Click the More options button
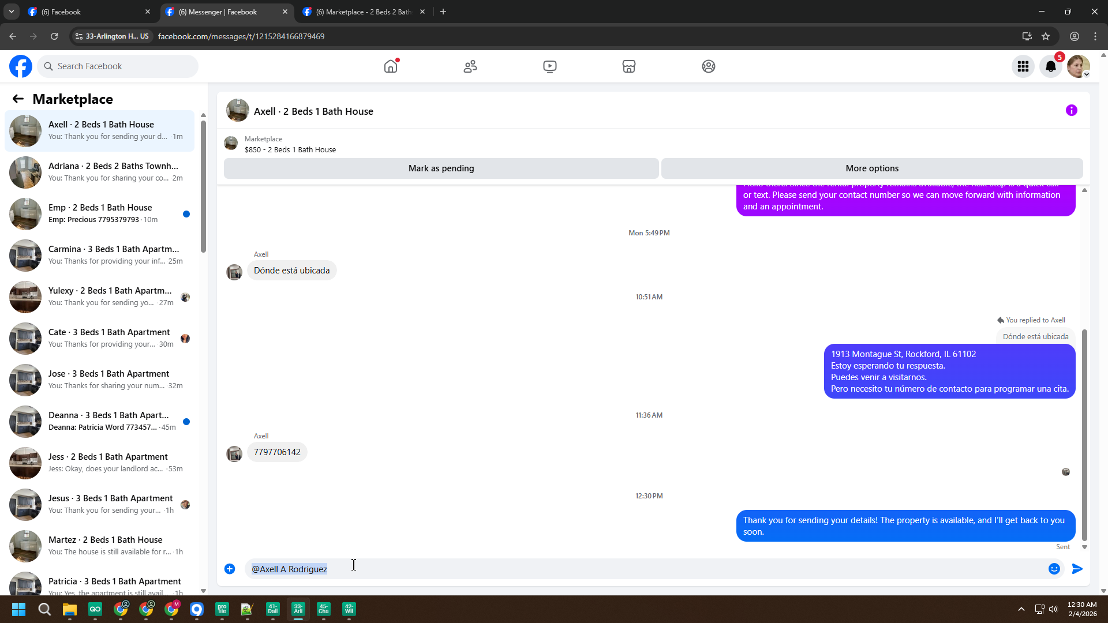This screenshot has width=1108, height=623. [871, 168]
